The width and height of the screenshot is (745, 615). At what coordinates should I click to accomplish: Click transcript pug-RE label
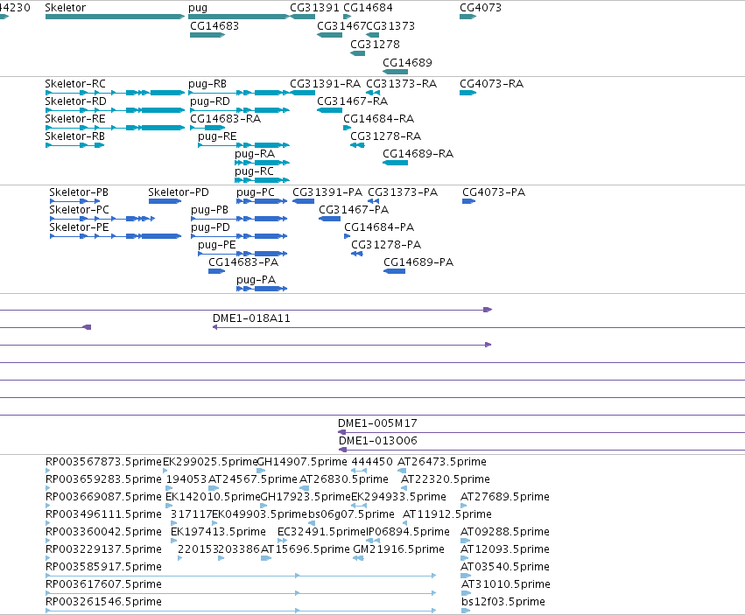point(217,136)
